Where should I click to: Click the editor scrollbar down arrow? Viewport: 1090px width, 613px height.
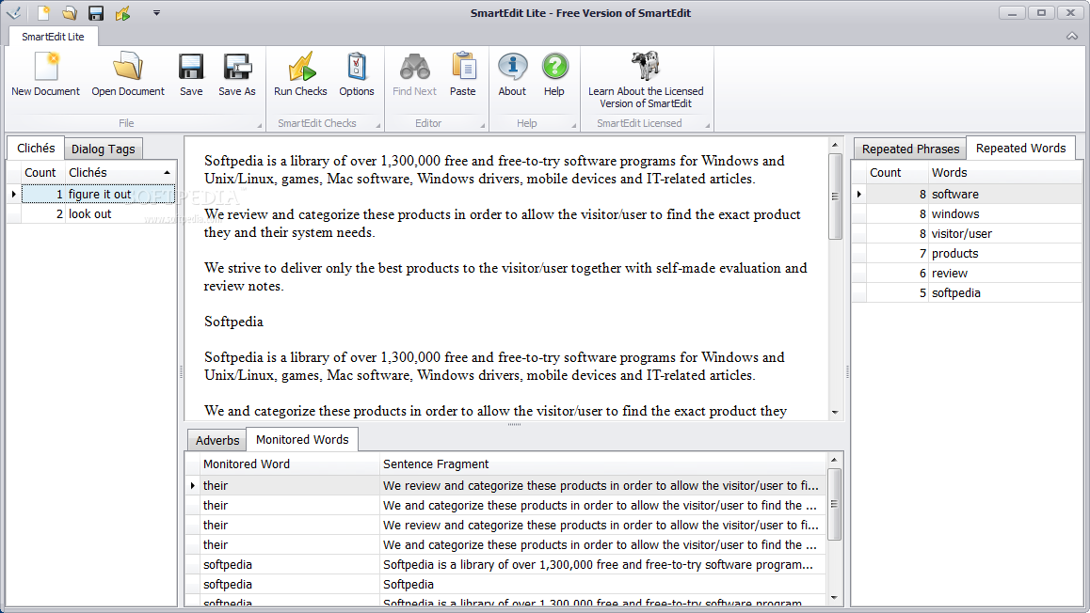coord(835,413)
